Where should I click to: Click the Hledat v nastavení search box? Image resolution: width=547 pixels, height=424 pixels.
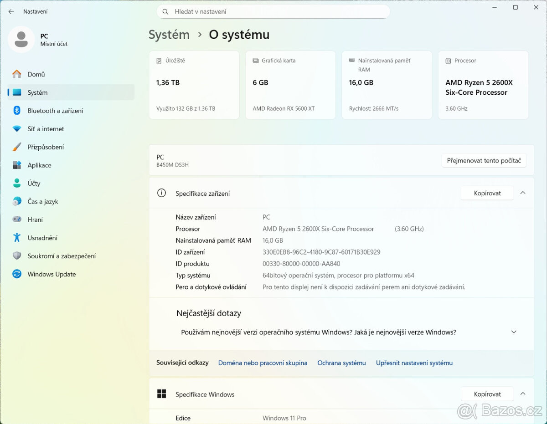(x=273, y=12)
